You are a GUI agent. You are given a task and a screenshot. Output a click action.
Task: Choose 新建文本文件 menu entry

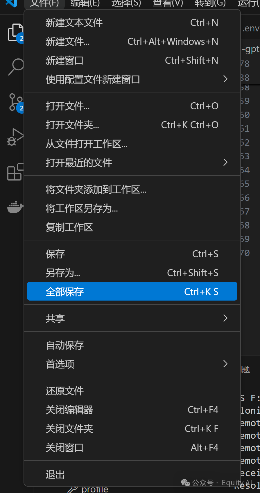click(x=132, y=23)
